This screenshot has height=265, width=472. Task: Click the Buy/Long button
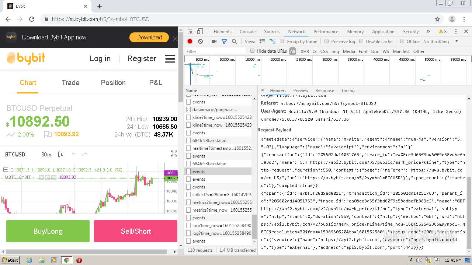(48, 231)
